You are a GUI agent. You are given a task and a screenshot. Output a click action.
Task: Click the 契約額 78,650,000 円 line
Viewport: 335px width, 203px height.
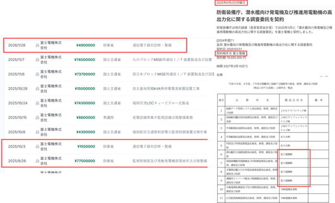(231, 58)
